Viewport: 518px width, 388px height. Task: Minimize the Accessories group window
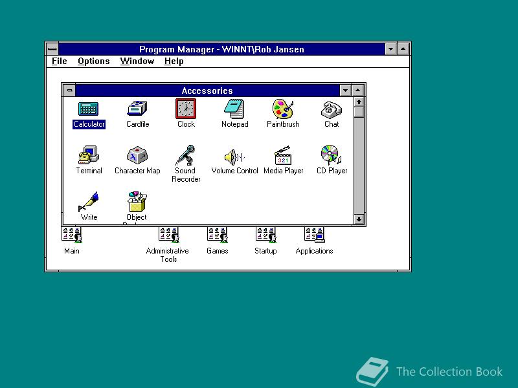click(346, 90)
